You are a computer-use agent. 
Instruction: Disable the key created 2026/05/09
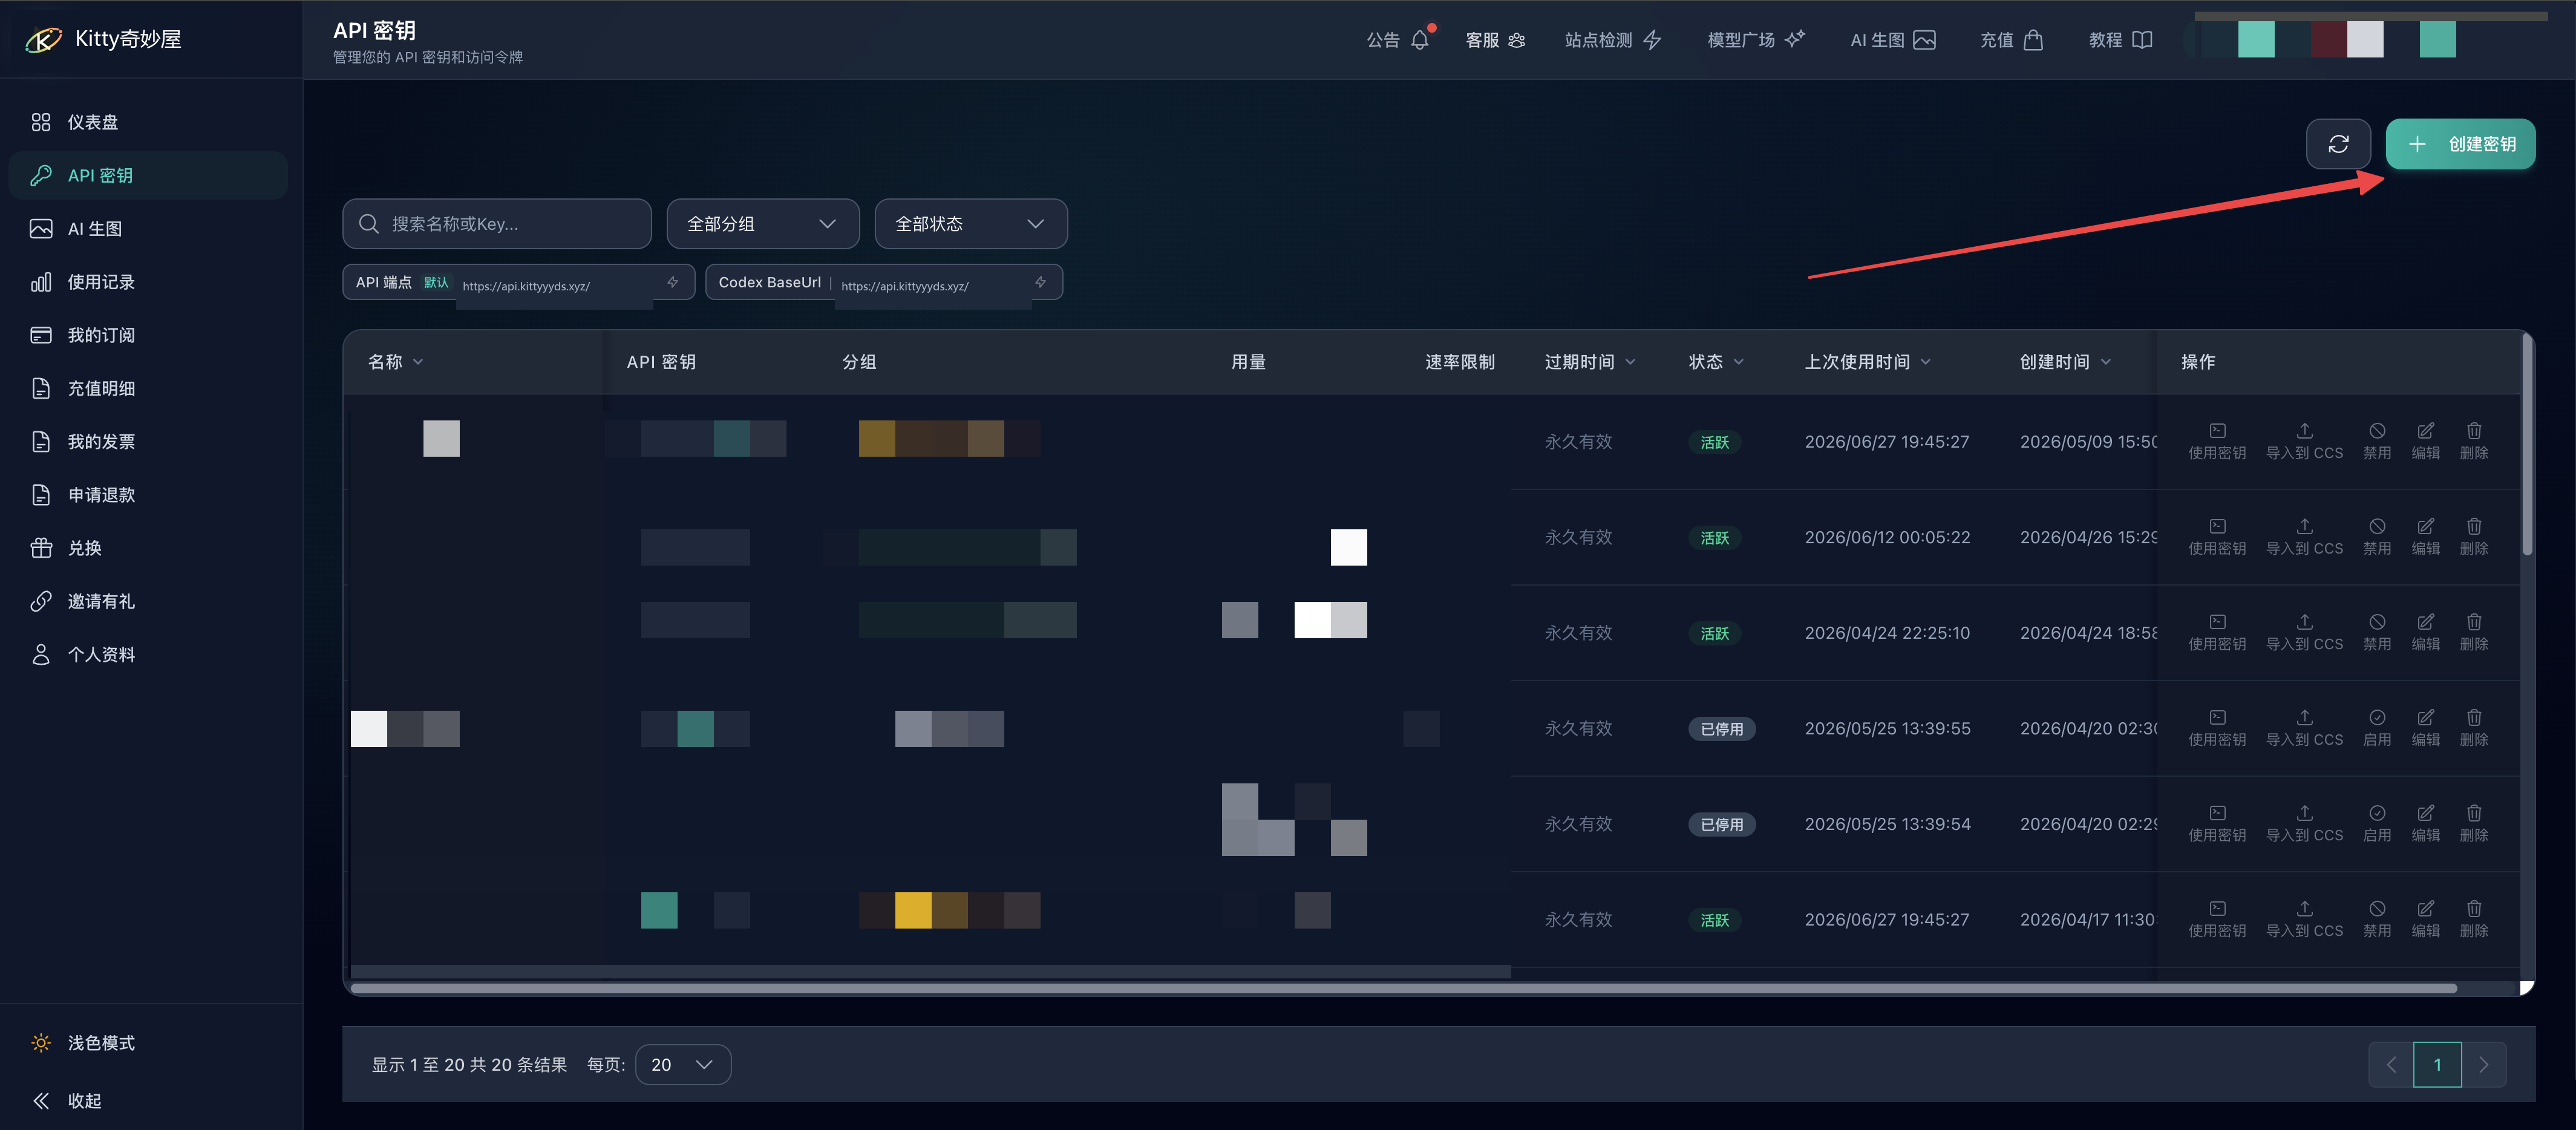pyautogui.click(x=2377, y=441)
